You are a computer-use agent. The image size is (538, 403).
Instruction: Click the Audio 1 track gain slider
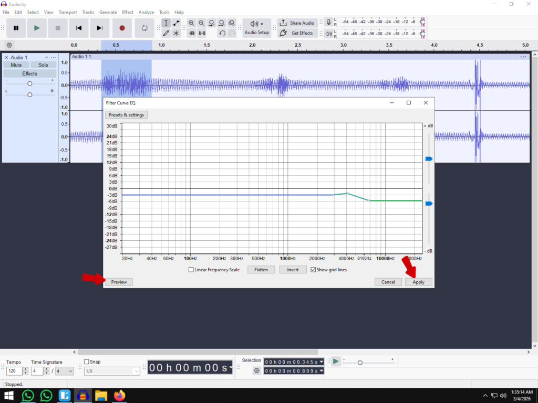tap(30, 83)
